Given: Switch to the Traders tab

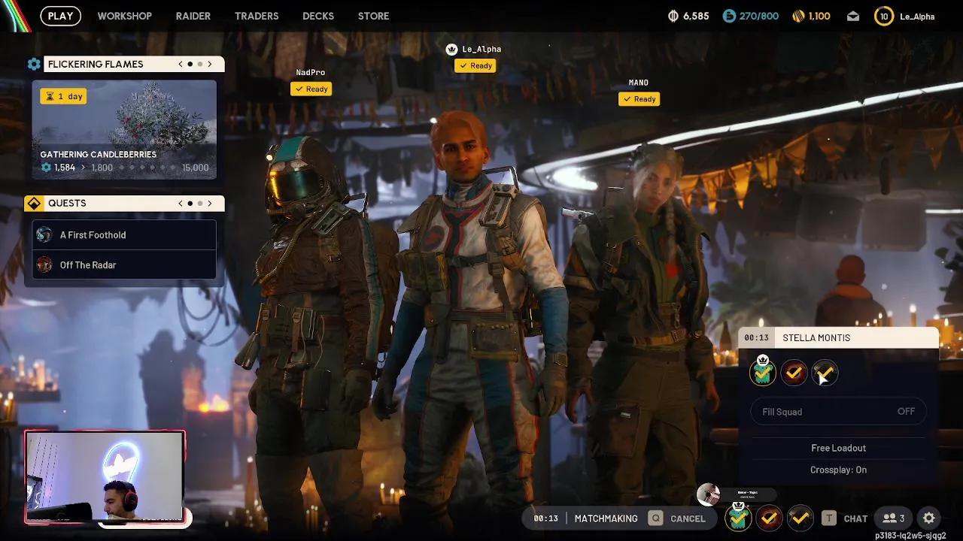Looking at the screenshot, I should tap(256, 16).
